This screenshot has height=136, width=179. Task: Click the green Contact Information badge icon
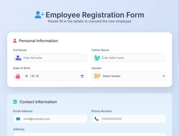[15, 102]
